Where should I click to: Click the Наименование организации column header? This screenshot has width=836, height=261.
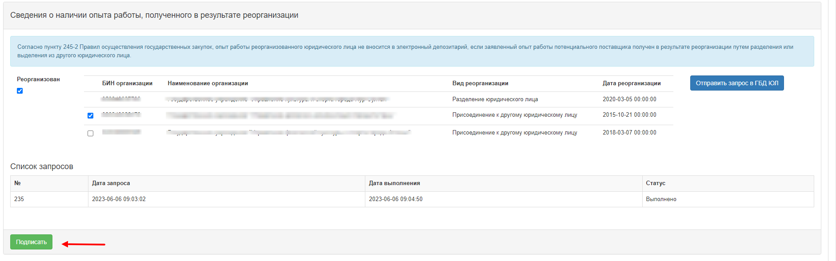point(208,83)
